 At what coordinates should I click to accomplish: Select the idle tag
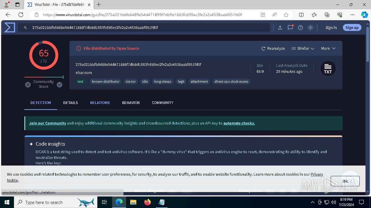click(x=145, y=81)
